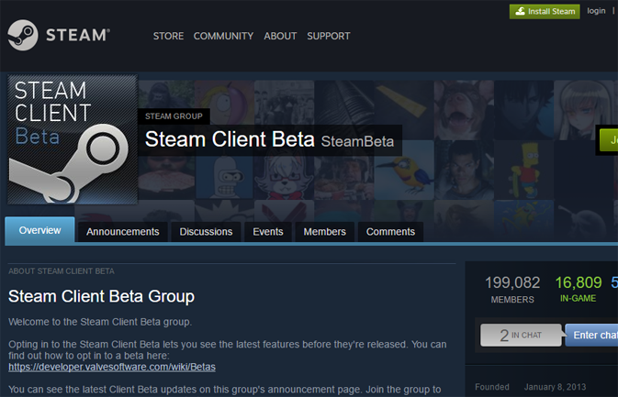The height and width of the screenshot is (397, 618).
Task: Open the login link
Action: pos(596,11)
